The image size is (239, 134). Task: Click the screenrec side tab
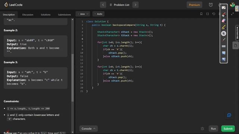coord(238,33)
